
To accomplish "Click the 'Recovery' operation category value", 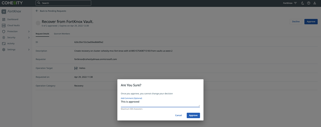I will [79, 86].
